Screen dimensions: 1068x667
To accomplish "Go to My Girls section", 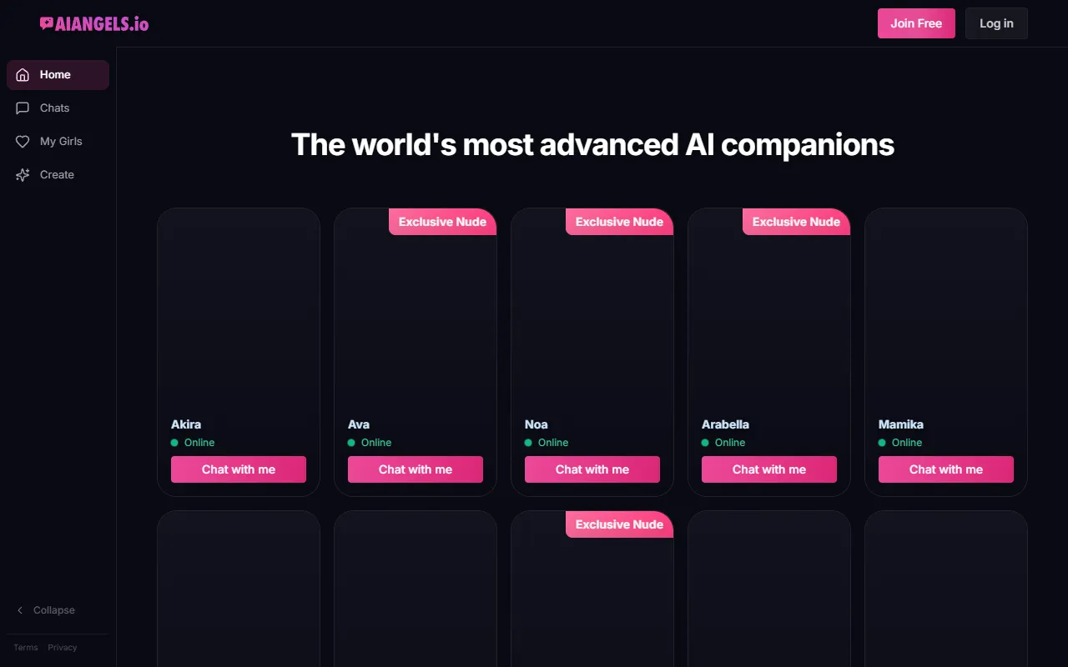I will tap(61, 142).
